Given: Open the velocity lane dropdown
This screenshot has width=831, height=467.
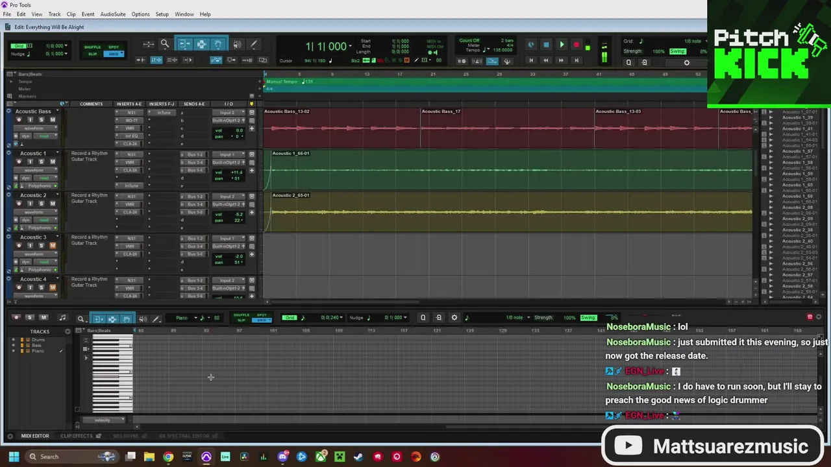Looking at the screenshot, I should [103, 420].
